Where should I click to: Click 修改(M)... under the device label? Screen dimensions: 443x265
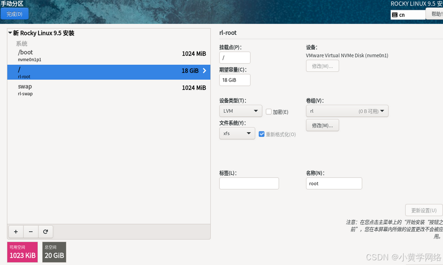click(x=322, y=66)
